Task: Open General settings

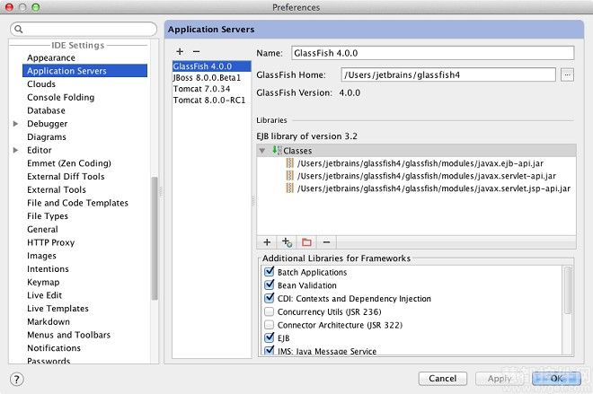Action: [x=42, y=229]
